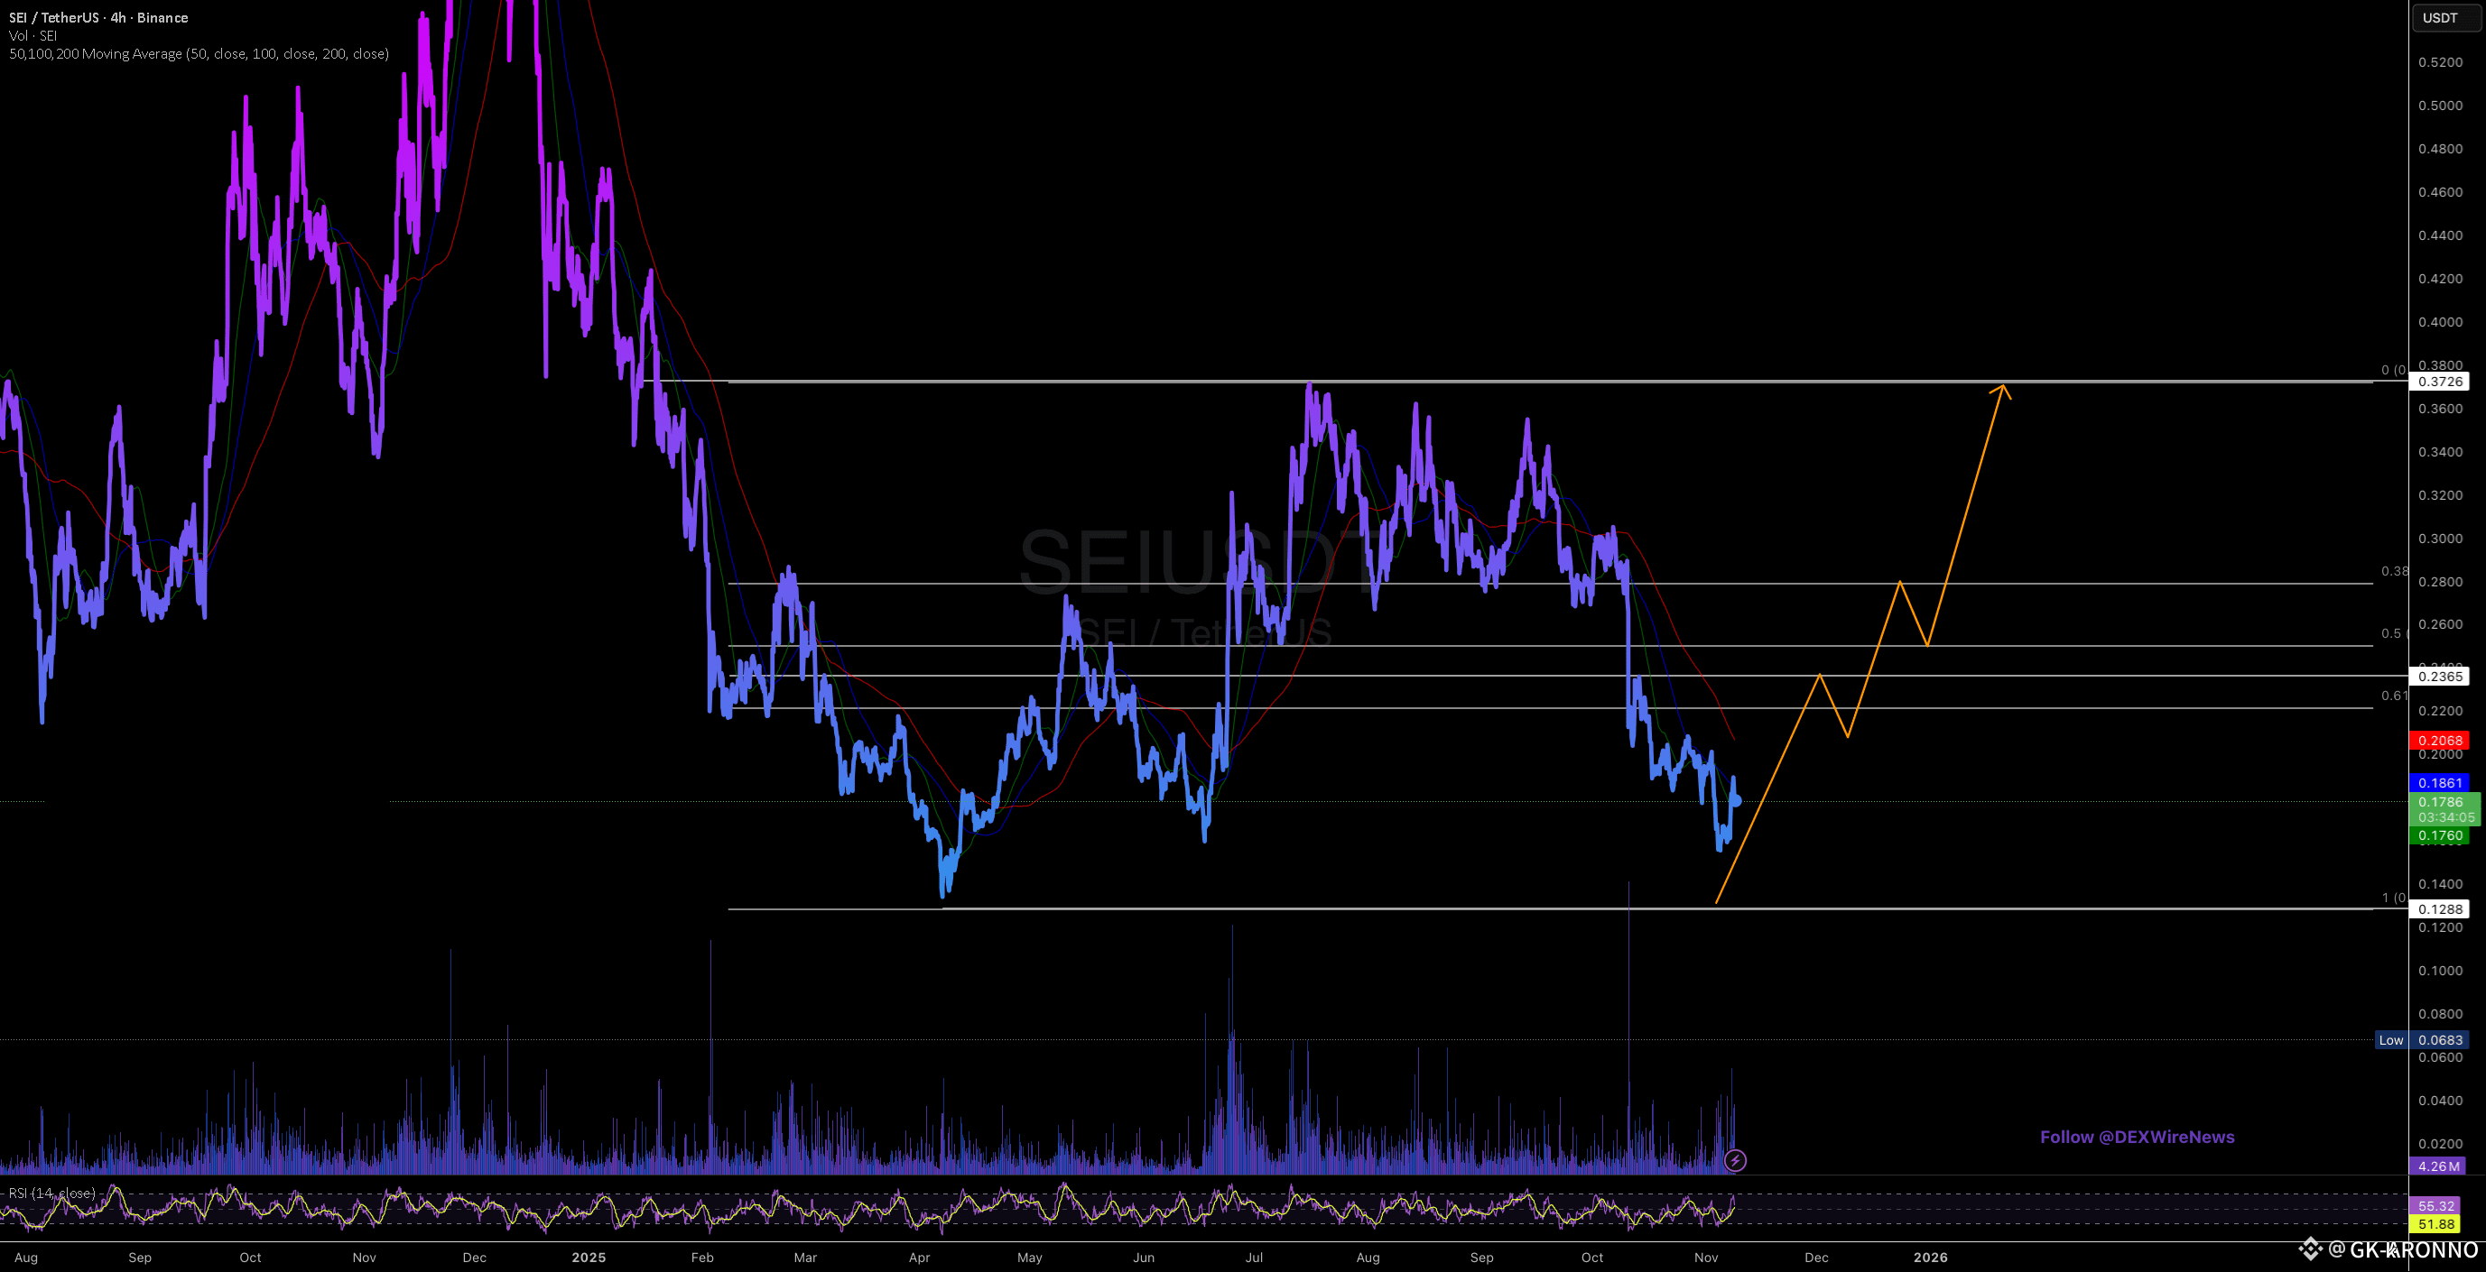
Task: Click the green 0.1760 price label
Action: pos(2439,836)
